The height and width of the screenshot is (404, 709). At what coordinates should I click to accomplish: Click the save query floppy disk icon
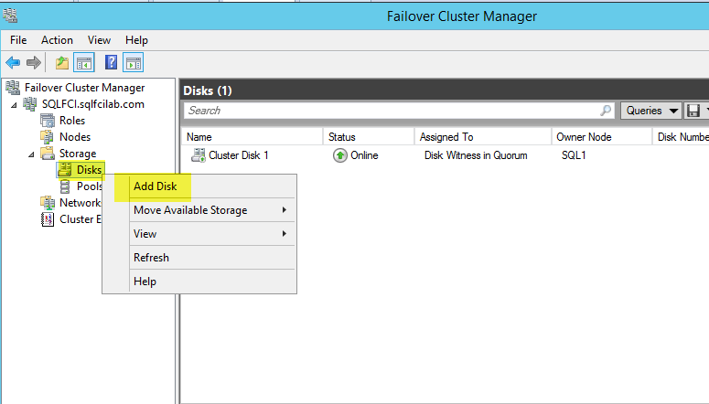point(693,111)
